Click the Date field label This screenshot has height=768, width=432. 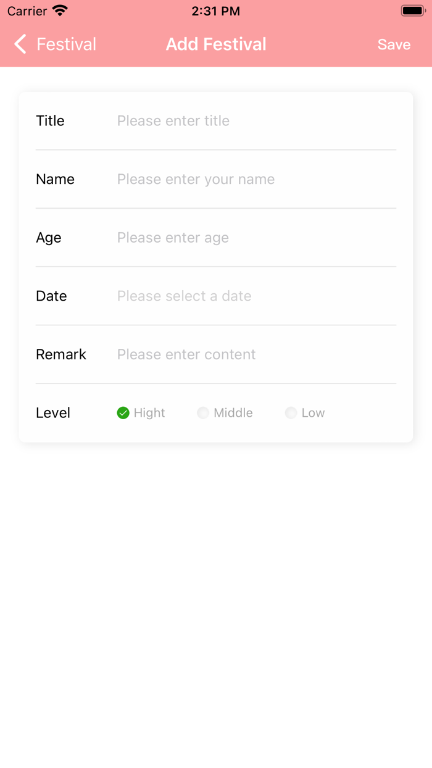click(x=51, y=296)
